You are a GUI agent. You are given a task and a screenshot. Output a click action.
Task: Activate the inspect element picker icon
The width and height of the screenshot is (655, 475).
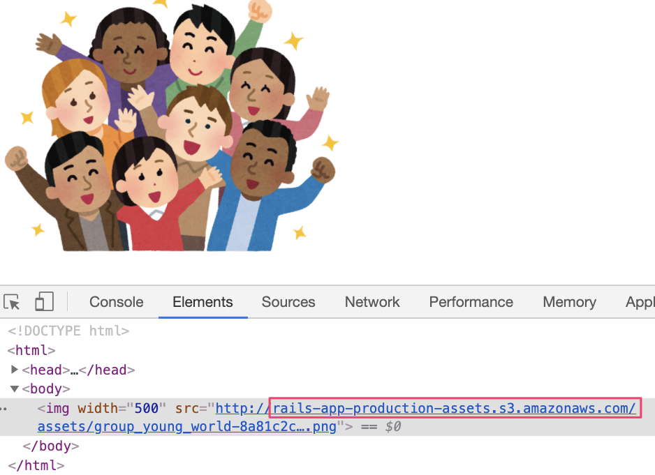(x=12, y=302)
